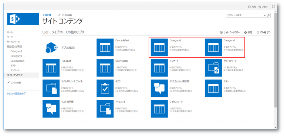Open the Category2 list tile icon

pos(213,47)
